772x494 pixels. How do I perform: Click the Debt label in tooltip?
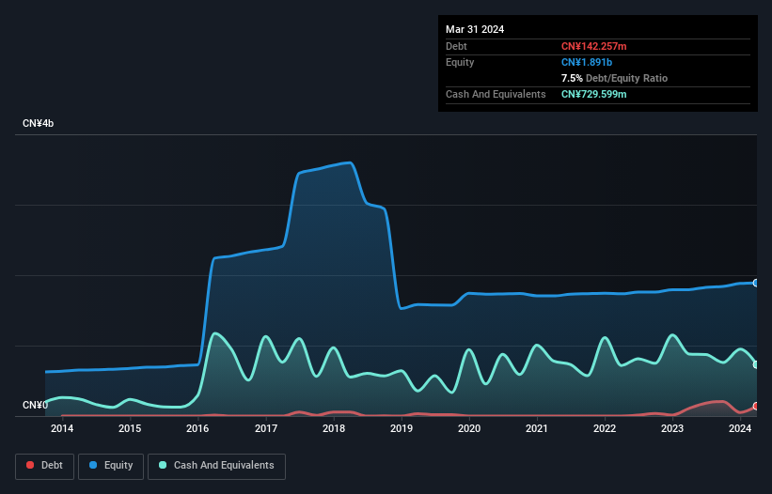coord(456,46)
